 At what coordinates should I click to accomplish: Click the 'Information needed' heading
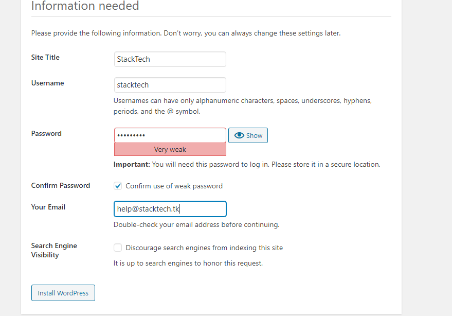[85, 6]
